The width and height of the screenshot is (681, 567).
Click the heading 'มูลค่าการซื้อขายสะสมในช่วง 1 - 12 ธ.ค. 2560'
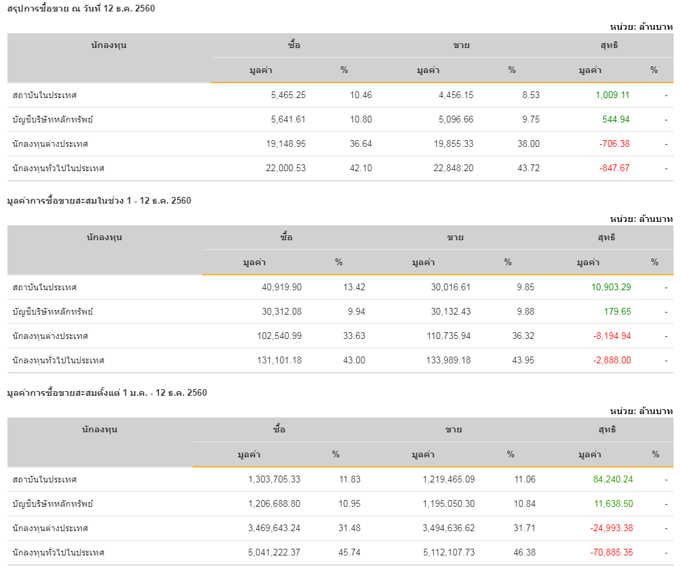[99, 200]
